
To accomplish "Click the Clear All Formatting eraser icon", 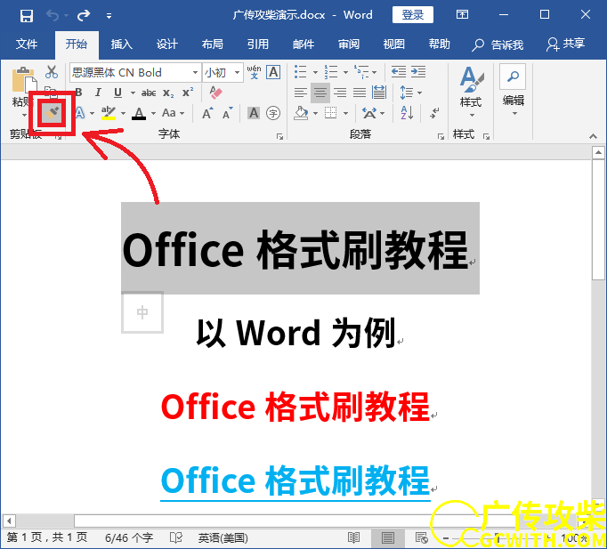I will click(215, 92).
